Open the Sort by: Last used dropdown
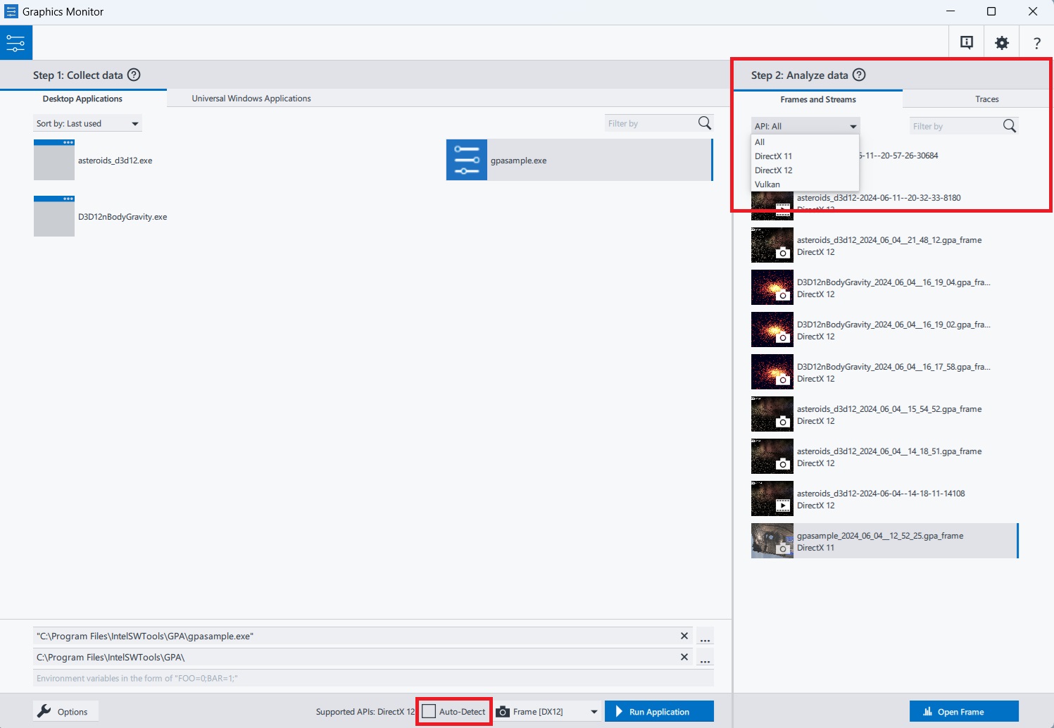This screenshot has width=1054, height=728. 87,123
